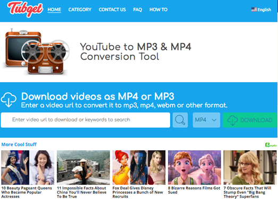Click the More Cool Stuff heading link
This screenshot has width=278, height=199.
(x=19, y=144)
